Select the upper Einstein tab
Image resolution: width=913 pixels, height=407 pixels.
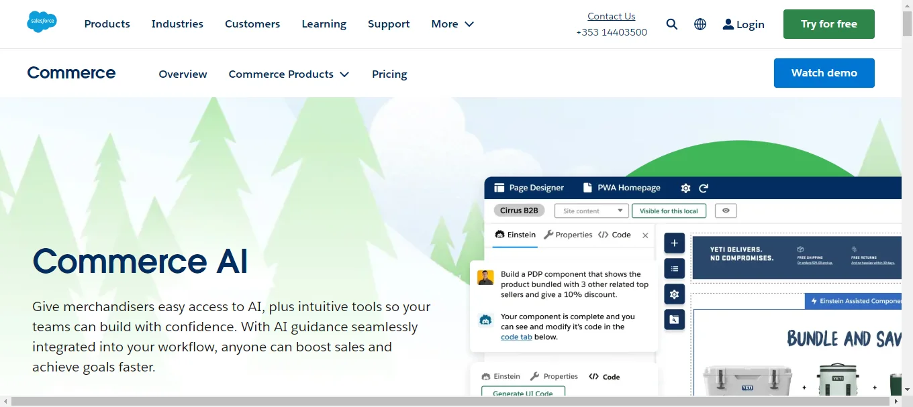(x=516, y=235)
